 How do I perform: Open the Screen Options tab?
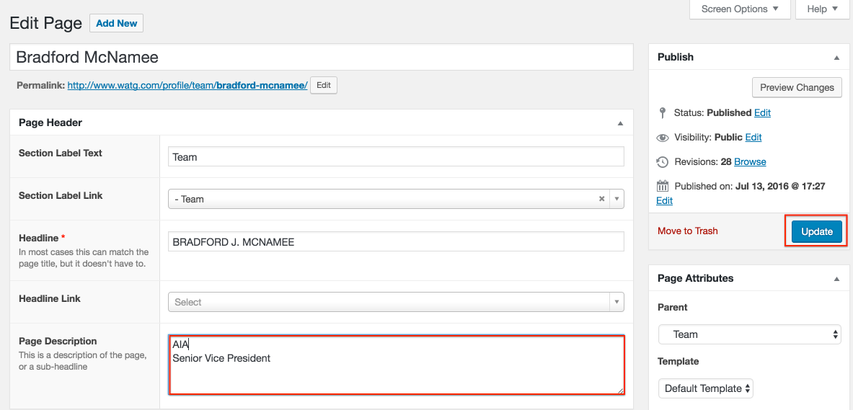(740, 9)
